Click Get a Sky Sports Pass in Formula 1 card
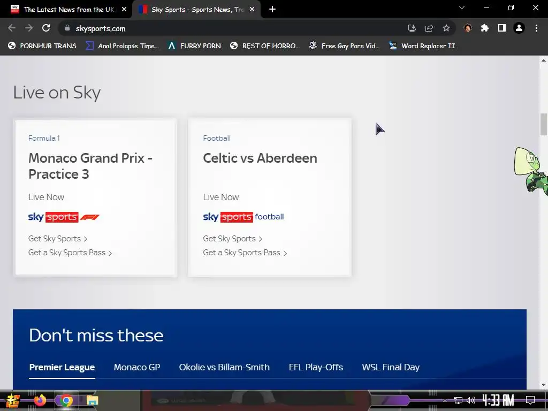548x411 pixels. (x=70, y=253)
